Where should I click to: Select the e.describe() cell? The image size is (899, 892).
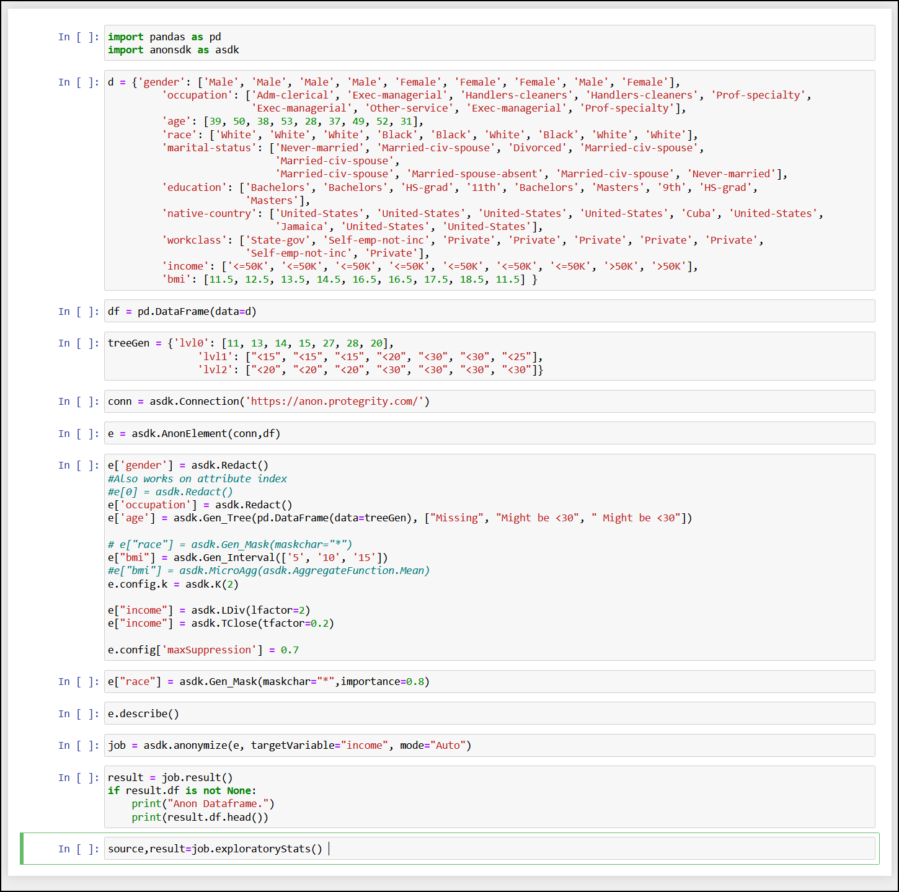point(489,713)
